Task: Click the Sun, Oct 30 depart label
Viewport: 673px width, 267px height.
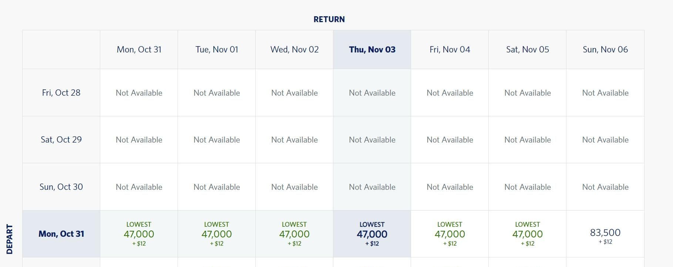Action: click(x=61, y=186)
